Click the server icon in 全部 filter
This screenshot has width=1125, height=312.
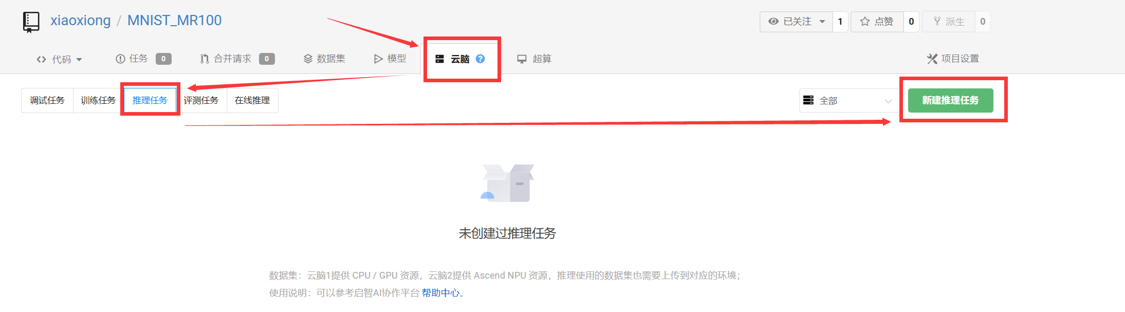(808, 100)
